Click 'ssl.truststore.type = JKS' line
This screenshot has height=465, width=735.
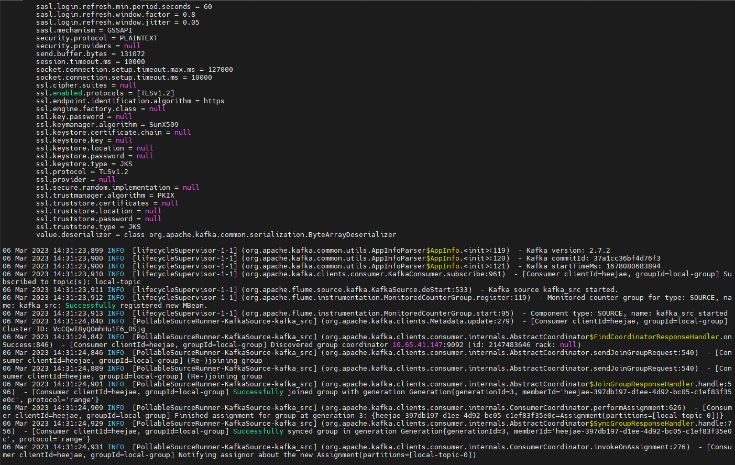pos(89,227)
